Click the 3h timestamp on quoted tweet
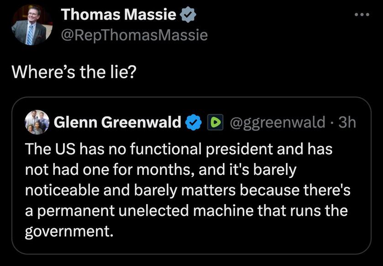The width and height of the screenshot is (383, 266). coord(347,122)
